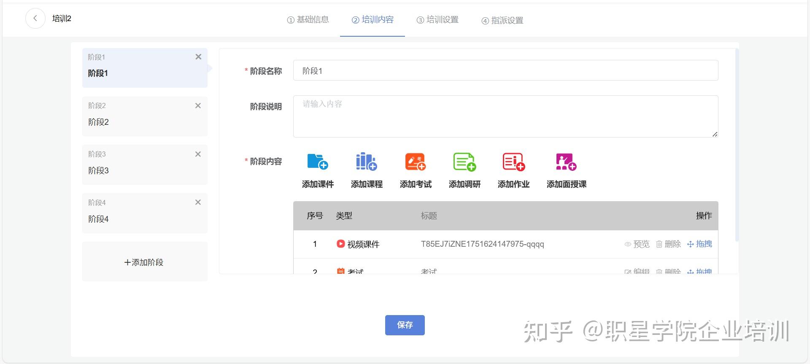The width and height of the screenshot is (810, 364).
Task: Click the 添加调研 survey icon
Action: 464,162
